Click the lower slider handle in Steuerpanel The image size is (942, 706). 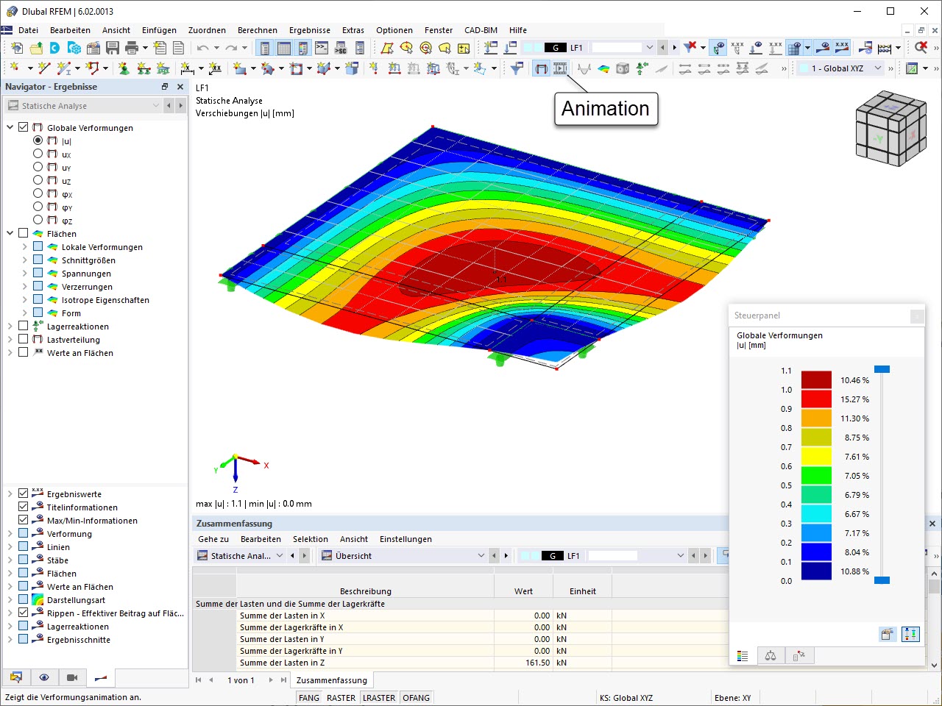pyautogui.click(x=882, y=580)
